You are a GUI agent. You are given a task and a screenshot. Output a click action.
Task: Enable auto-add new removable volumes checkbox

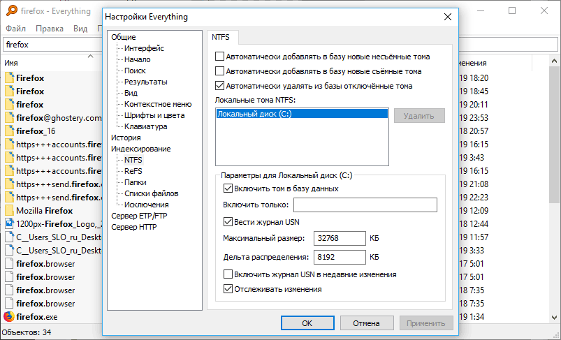(219, 71)
